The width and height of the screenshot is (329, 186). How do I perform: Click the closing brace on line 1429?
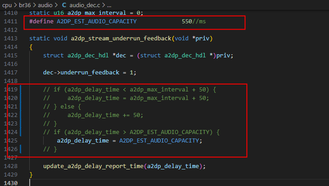[x=31, y=175]
